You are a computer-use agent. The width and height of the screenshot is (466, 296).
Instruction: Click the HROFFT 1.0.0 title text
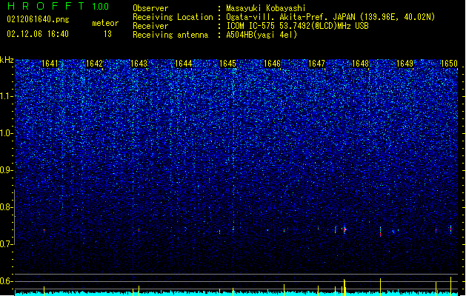pos(58,6)
